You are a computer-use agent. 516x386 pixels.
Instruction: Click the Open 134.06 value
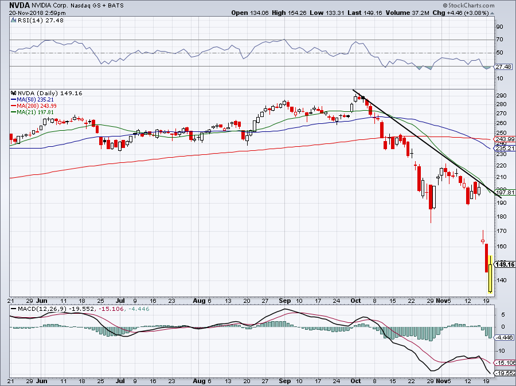(250, 13)
